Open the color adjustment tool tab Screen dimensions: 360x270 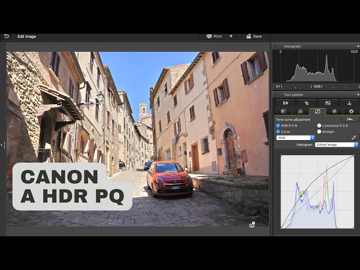pos(334,111)
